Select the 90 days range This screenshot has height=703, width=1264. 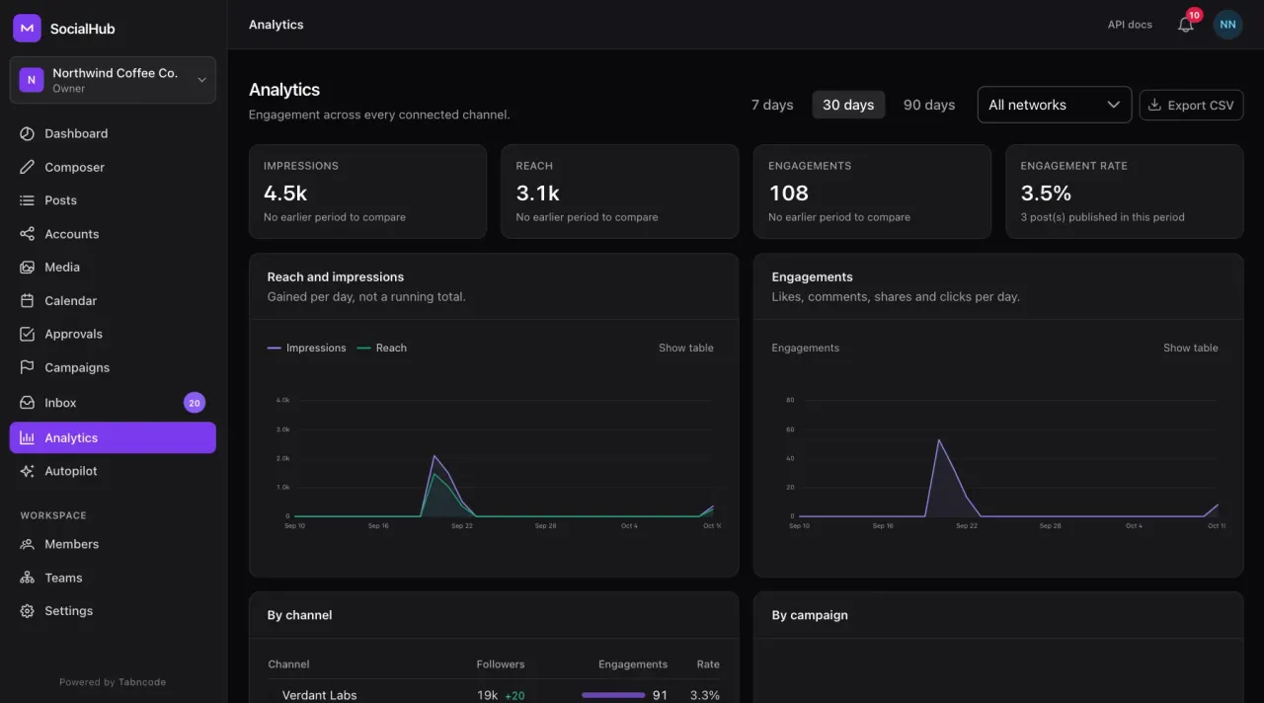coord(929,105)
